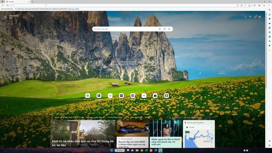Open the Extensions puzzle icon in toolbar
This screenshot has width=272, height=153.
[255, 6]
